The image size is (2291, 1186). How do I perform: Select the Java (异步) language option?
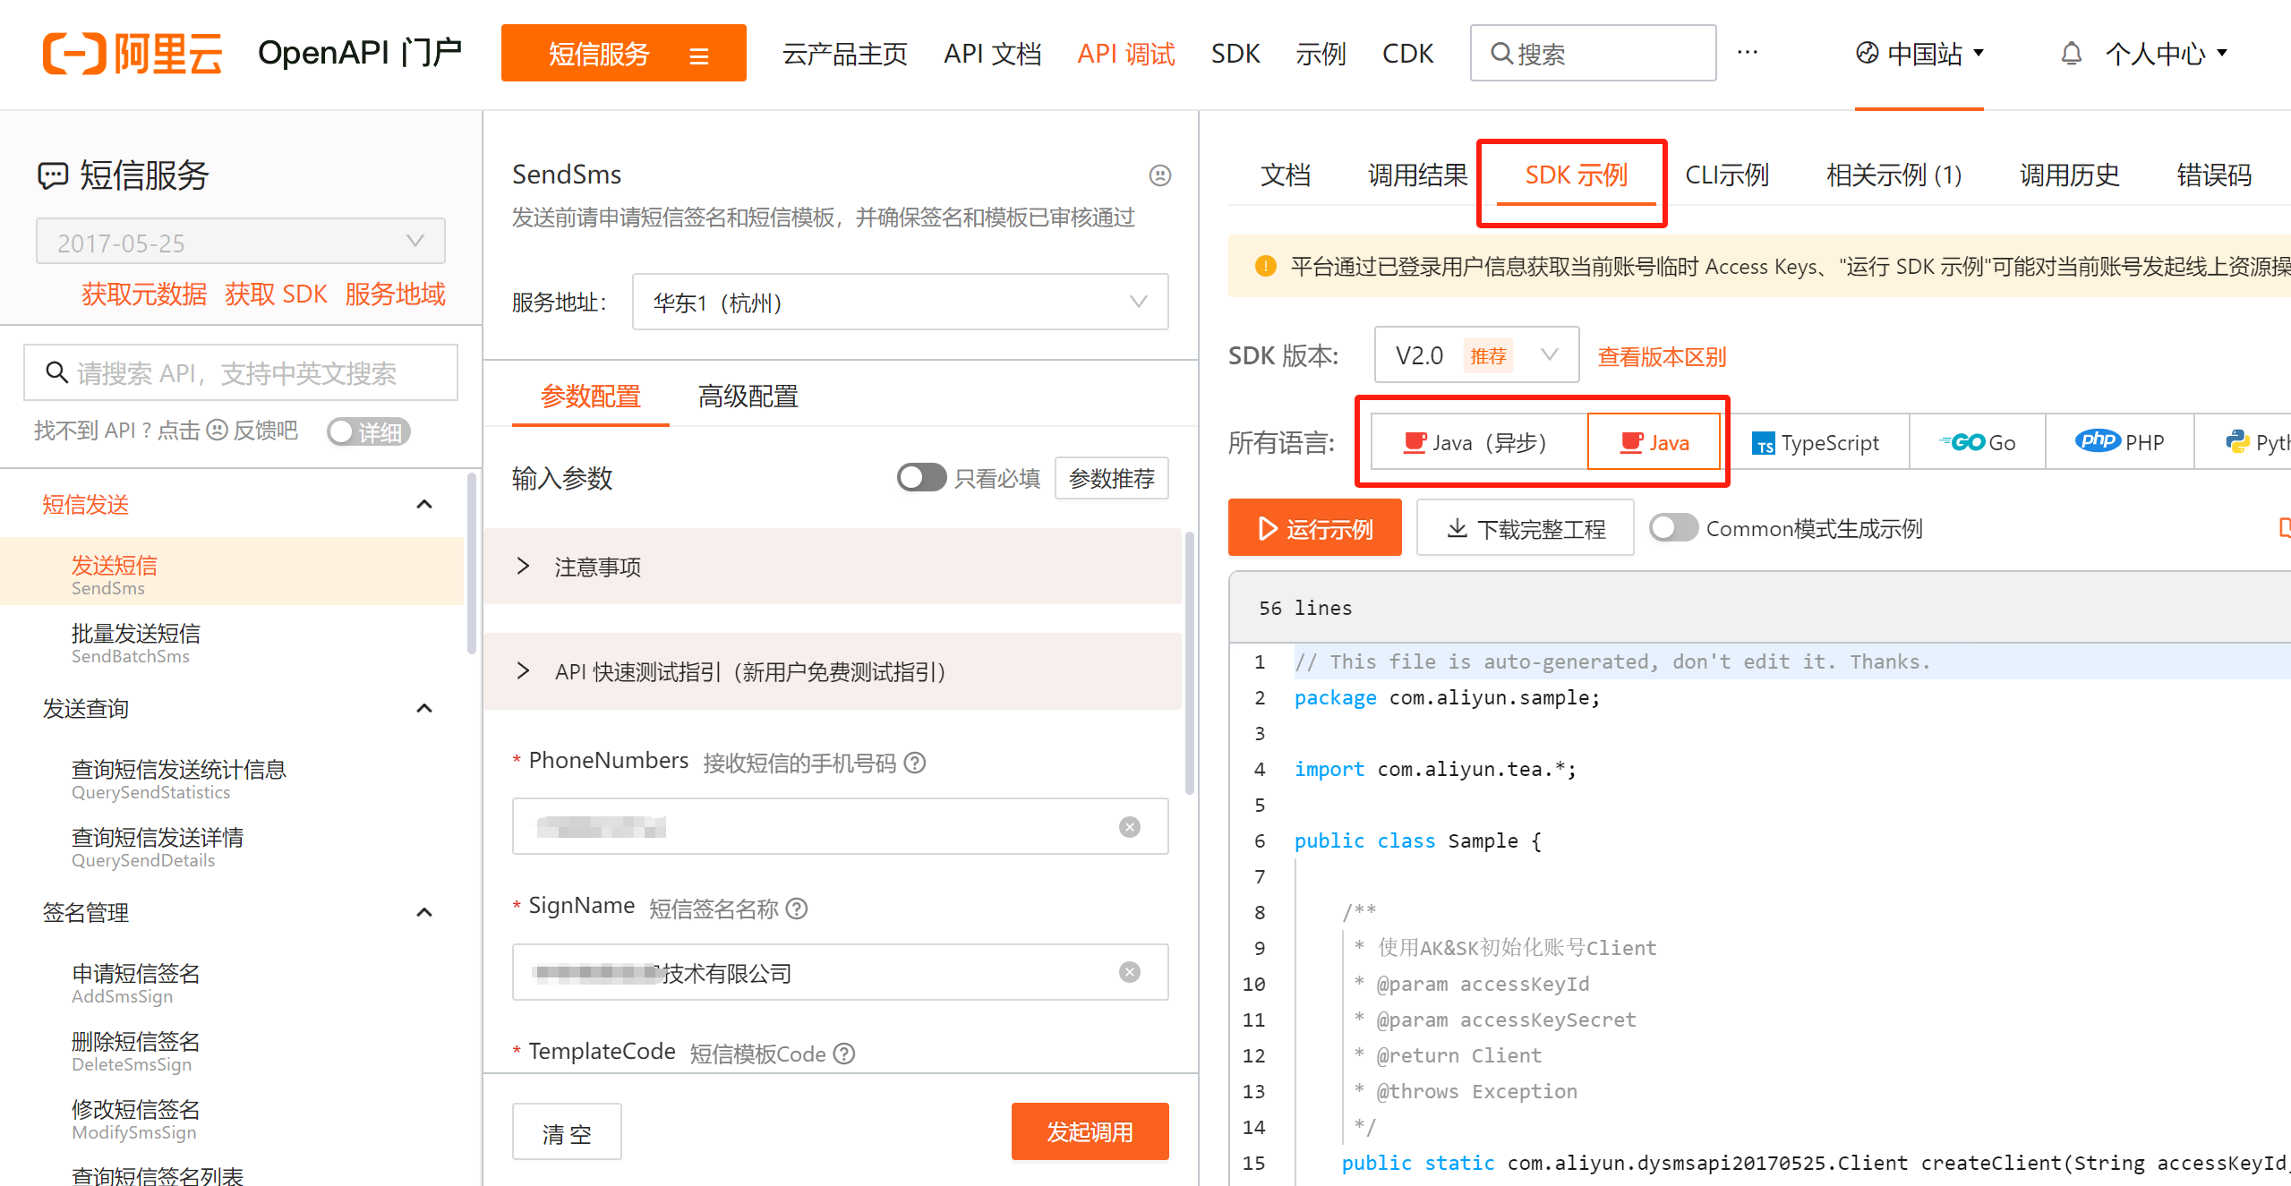pos(1478,442)
